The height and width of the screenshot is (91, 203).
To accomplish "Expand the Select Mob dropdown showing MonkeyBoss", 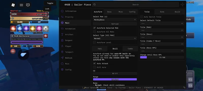I will [x=115, y=20].
